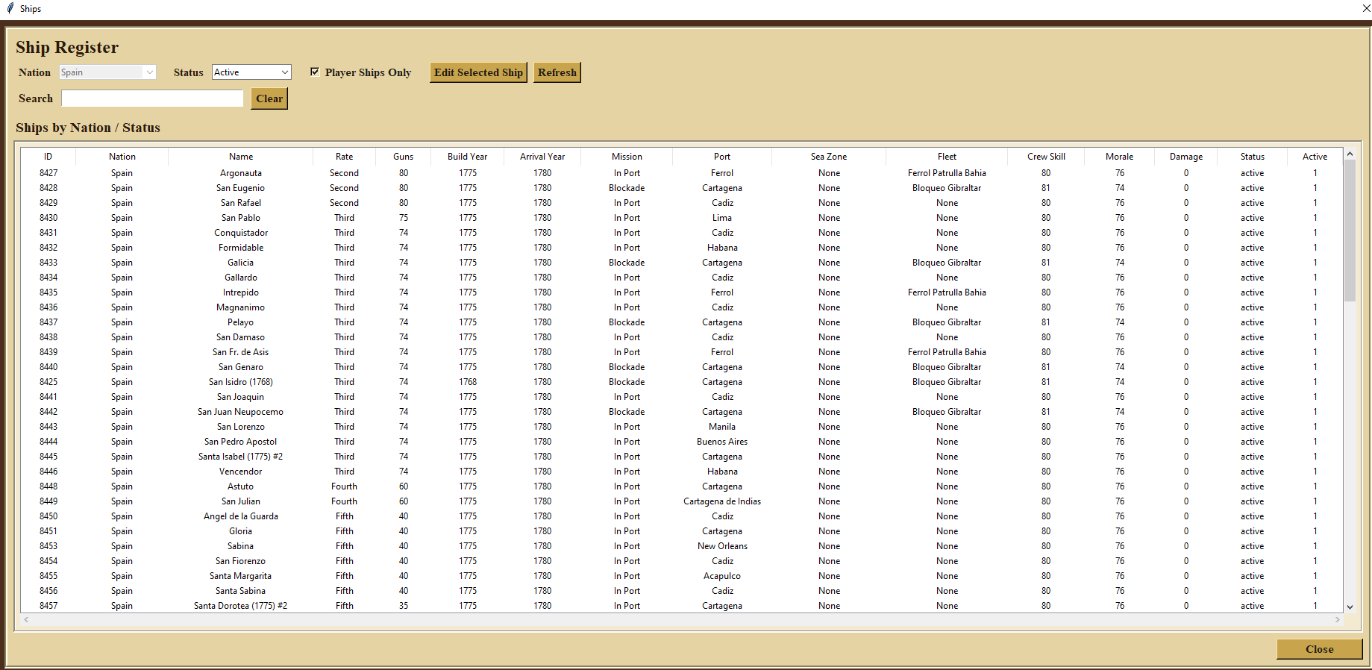The width and height of the screenshot is (1372, 670).
Task: Click the horizontal scrollbar left arrow
Action: (x=26, y=620)
